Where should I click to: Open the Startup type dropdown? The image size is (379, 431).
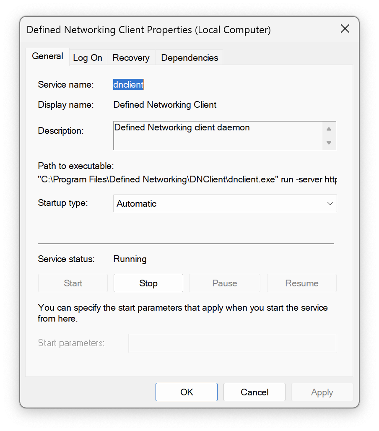225,203
